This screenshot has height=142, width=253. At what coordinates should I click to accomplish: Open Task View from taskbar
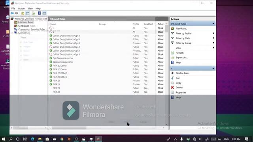pos(25,139)
